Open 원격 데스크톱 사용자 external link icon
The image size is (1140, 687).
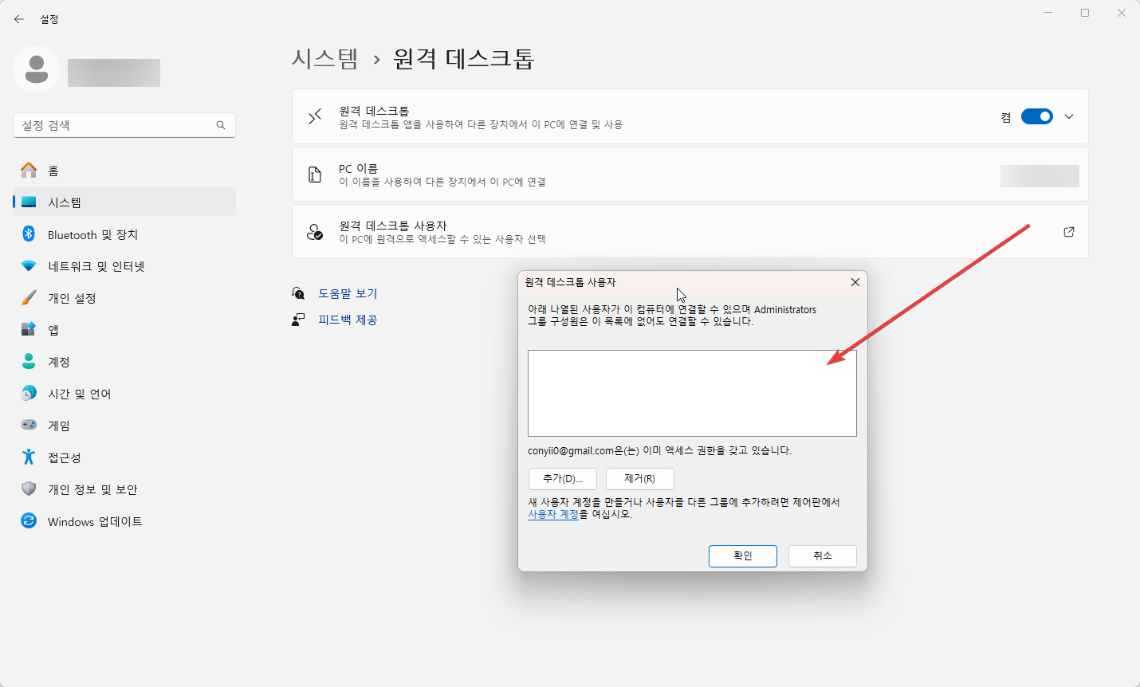[x=1068, y=232]
